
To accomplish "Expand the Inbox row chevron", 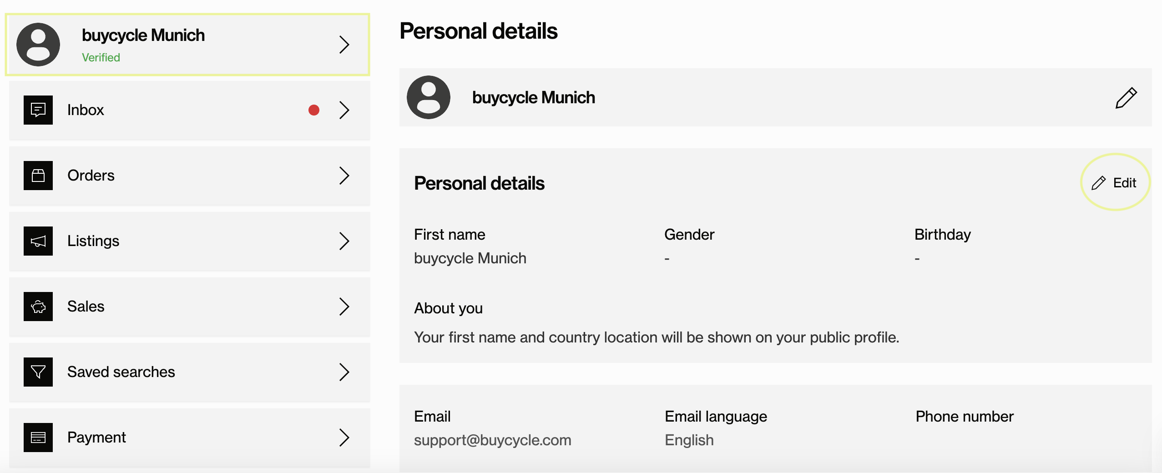I will tap(344, 110).
